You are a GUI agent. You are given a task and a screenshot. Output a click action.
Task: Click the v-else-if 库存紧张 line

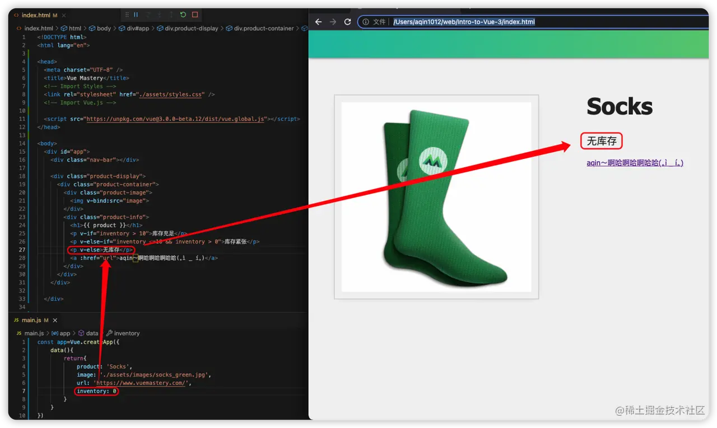tap(165, 242)
